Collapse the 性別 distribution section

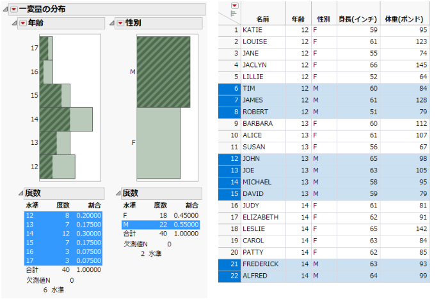click(x=111, y=23)
